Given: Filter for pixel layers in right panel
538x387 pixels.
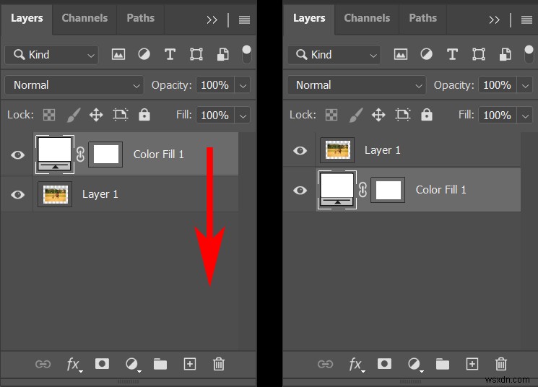Looking at the screenshot, I should pyautogui.click(x=401, y=54).
